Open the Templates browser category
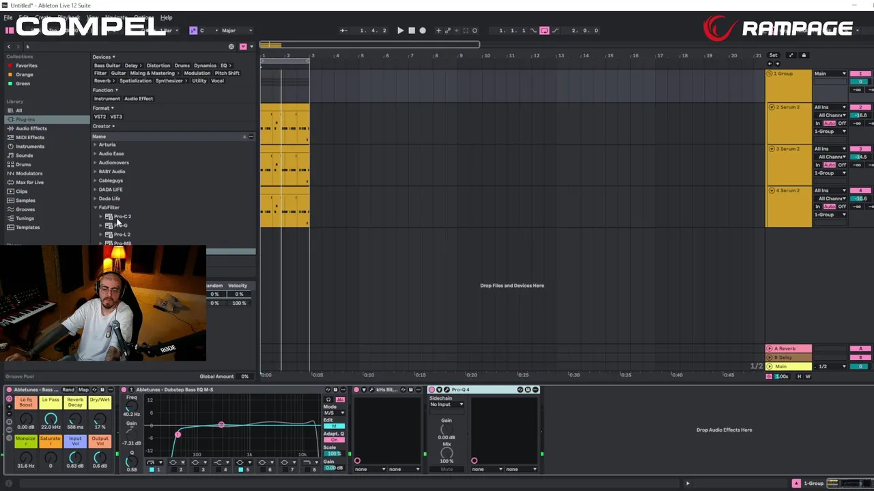 [47, 227]
